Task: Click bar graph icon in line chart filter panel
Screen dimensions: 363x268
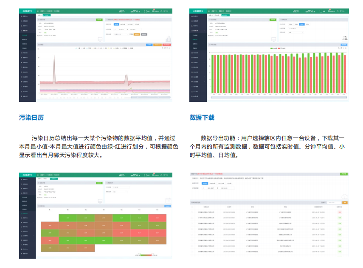Action: (x=168, y=39)
